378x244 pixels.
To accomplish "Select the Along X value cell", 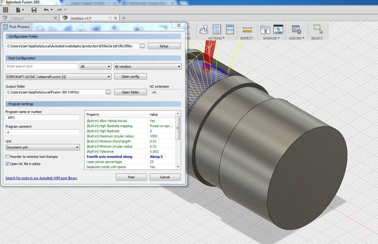I will pyautogui.click(x=156, y=157).
